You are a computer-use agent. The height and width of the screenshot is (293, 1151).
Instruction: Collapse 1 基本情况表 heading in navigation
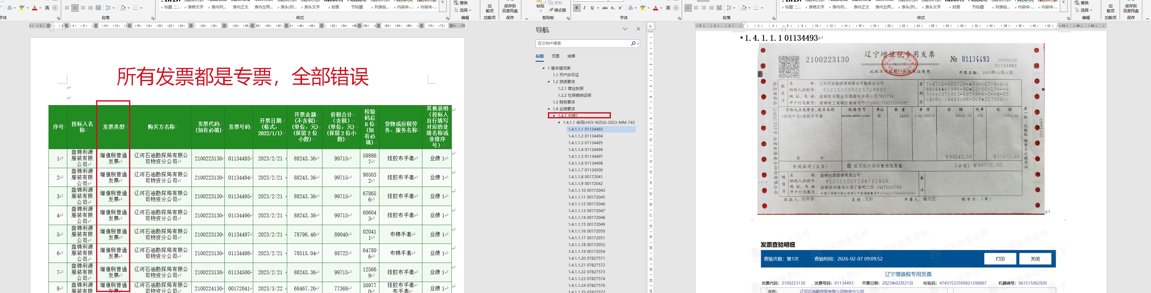[x=543, y=68]
